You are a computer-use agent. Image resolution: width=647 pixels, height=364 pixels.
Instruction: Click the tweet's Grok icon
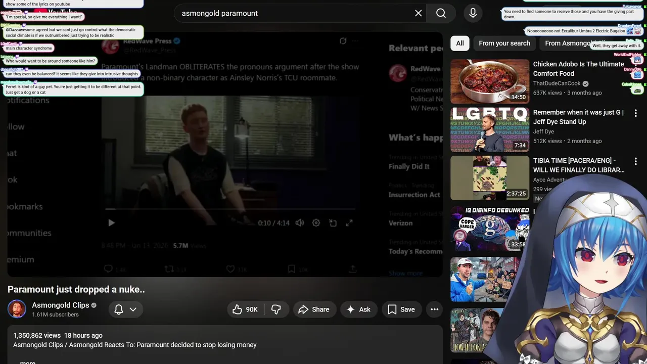click(x=343, y=41)
